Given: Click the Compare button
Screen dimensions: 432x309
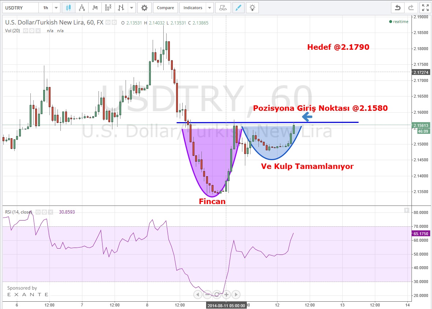Looking at the screenshot, I should [165, 8].
